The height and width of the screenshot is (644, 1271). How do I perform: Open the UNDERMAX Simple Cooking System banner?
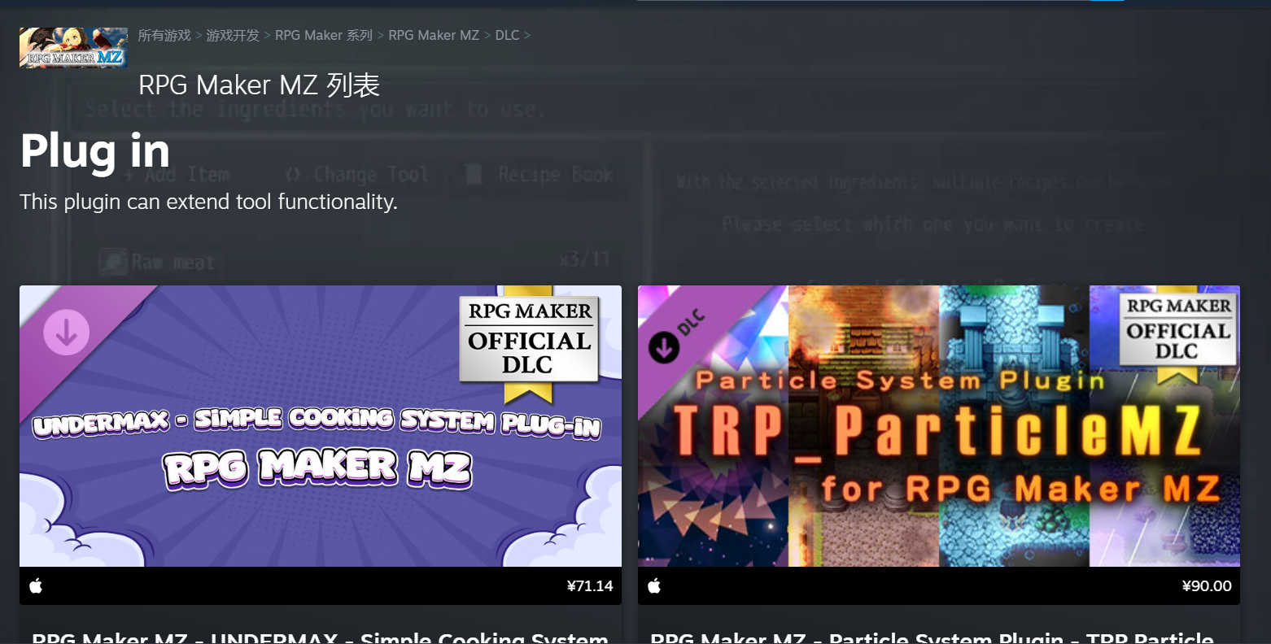pyautogui.click(x=321, y=426)
